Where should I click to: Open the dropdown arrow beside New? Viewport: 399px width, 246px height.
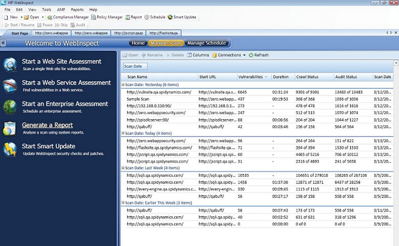tap(22, 17)
